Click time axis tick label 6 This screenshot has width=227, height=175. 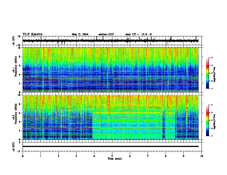point(130,156)
